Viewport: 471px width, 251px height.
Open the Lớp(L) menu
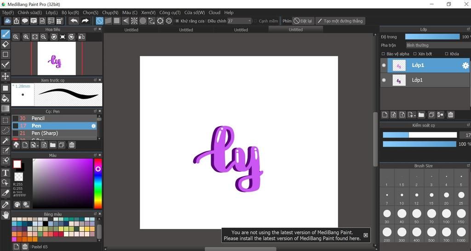[x=52, y=12]
